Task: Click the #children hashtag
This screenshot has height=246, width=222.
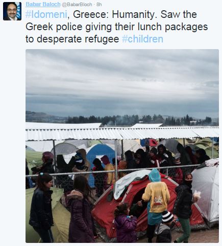Action: click(142, 39)
